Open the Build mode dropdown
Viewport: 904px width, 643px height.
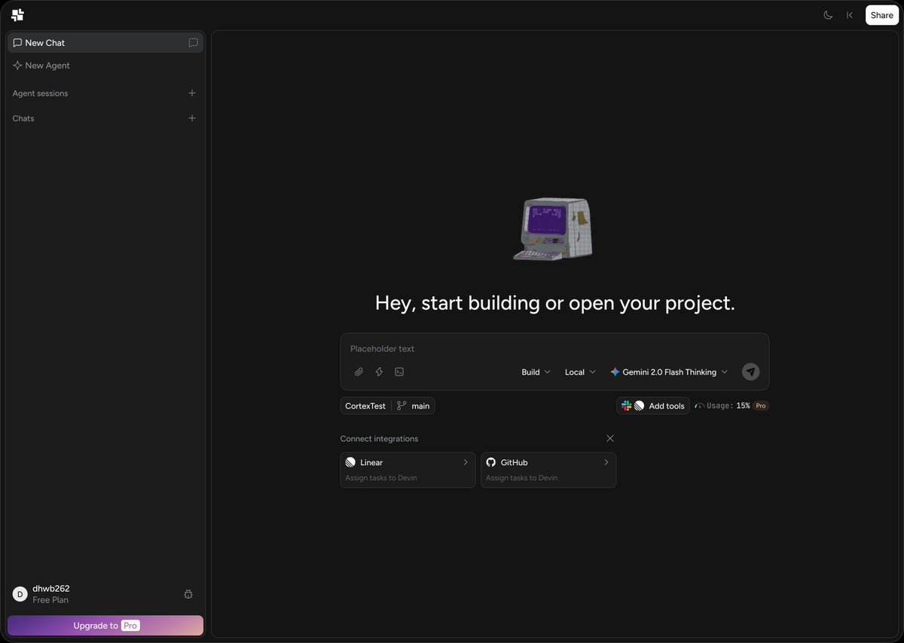pos(536,372)
